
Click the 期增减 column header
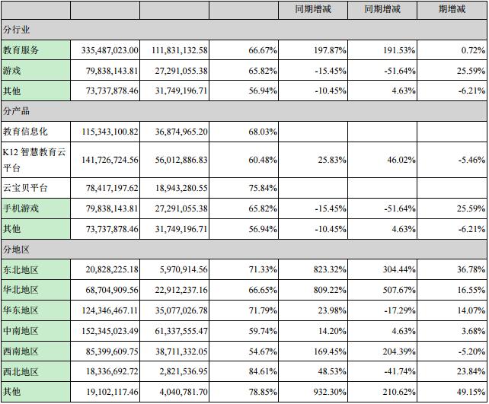tap(452, 9)
